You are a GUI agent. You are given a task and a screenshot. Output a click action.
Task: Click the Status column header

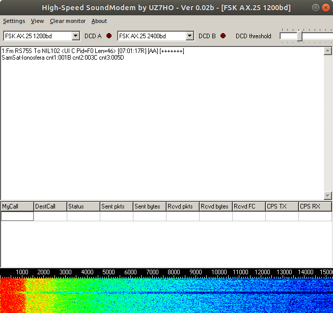click(x=84, y=206)
